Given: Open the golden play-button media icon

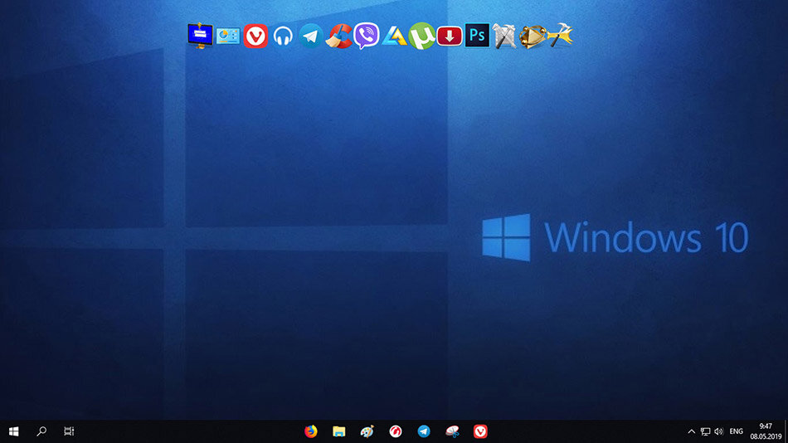Looking at the screenshot, I should 532,37.
